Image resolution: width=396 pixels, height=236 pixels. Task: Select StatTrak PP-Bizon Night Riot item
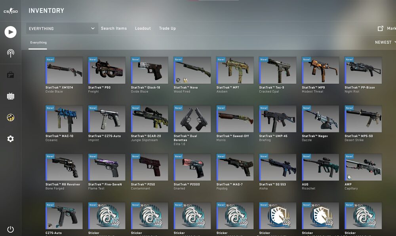tap(363, 70)
